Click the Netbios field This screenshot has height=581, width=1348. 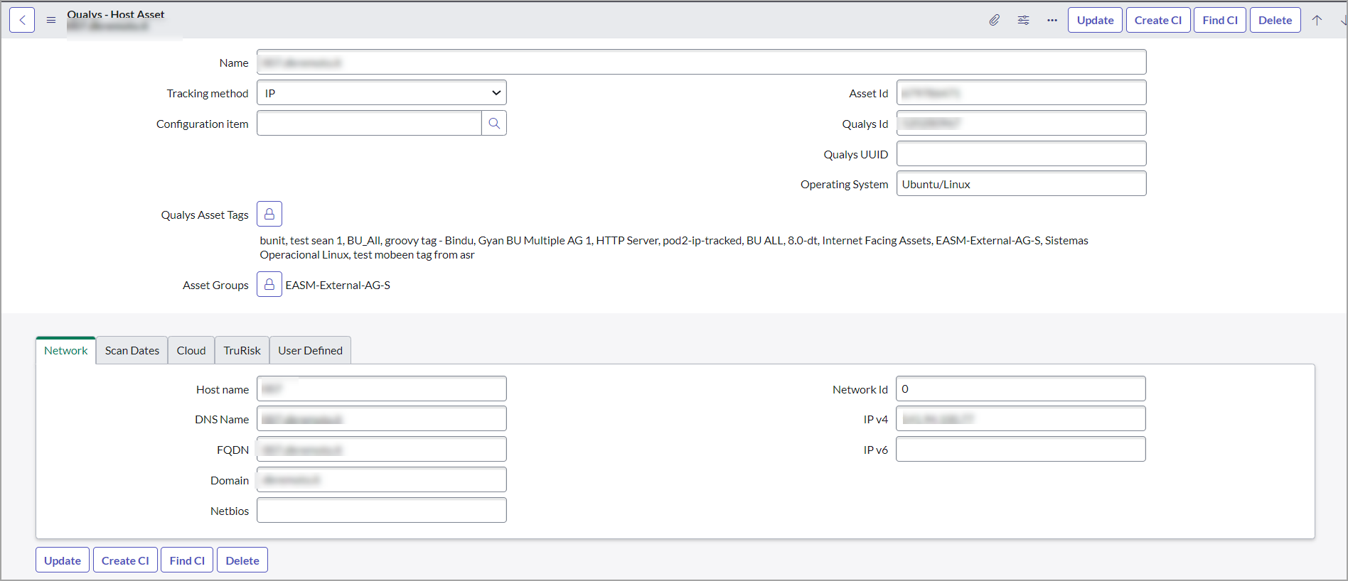[x=382, y=510]
